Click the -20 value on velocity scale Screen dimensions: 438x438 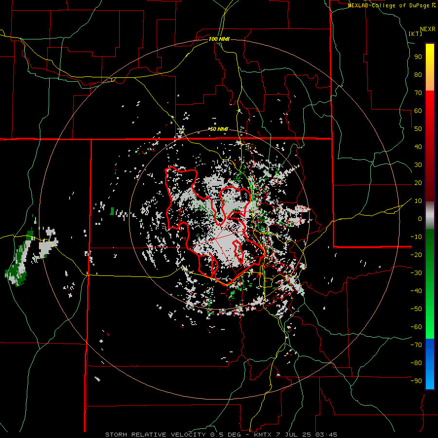pyautogui.click(x=416, y=255)
